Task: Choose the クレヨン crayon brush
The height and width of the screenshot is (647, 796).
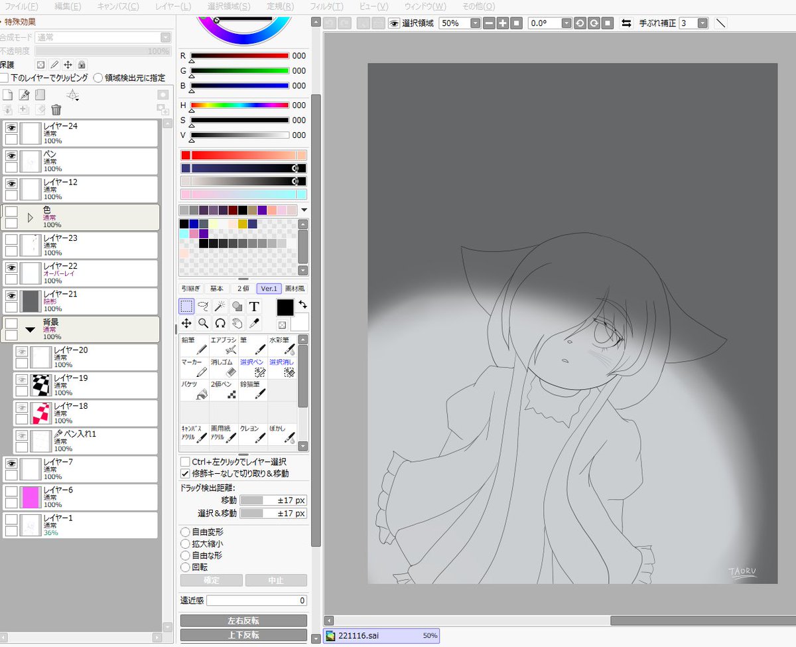Action: click(x=253, y=435)
